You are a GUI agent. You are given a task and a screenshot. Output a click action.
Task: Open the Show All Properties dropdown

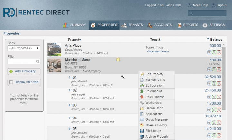point(24,48)
